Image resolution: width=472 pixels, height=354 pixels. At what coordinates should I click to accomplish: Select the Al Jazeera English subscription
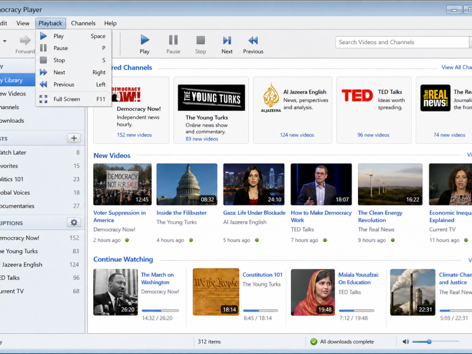click(x=42, y=264)
